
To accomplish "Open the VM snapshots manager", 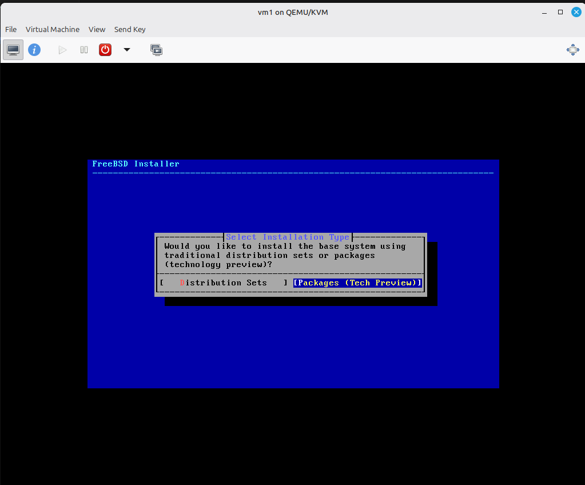I will point(156,50).
